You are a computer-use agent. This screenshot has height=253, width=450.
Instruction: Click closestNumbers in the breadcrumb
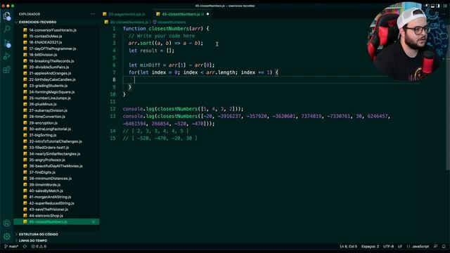(172, 22)
